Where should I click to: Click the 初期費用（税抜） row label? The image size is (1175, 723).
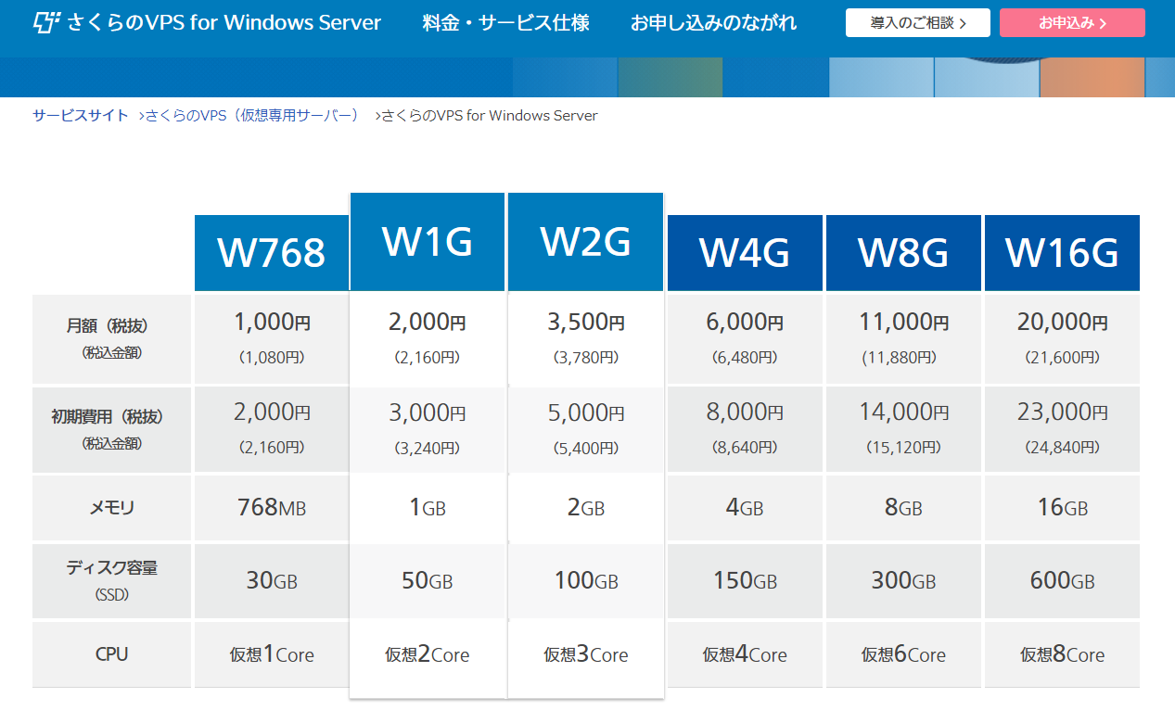click(x=108, y=417)
